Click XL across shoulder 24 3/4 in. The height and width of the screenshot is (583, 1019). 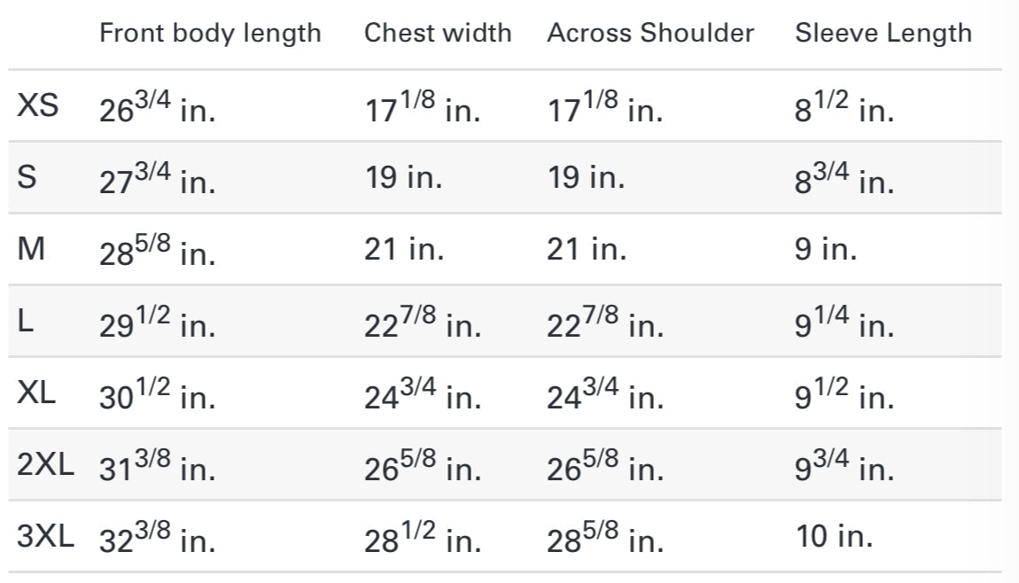coord(606,394)
